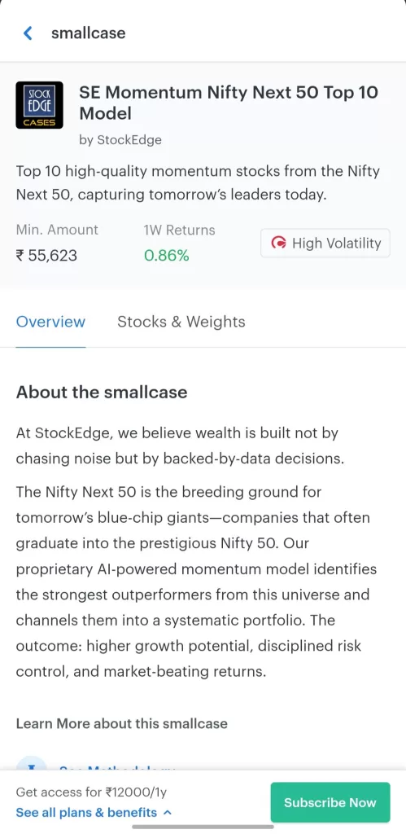Switch to the Stocks & Weights tab
Image resolution: width=406 pixels, height=834 pixels.
pyautogui.click(x=181, y=322)
